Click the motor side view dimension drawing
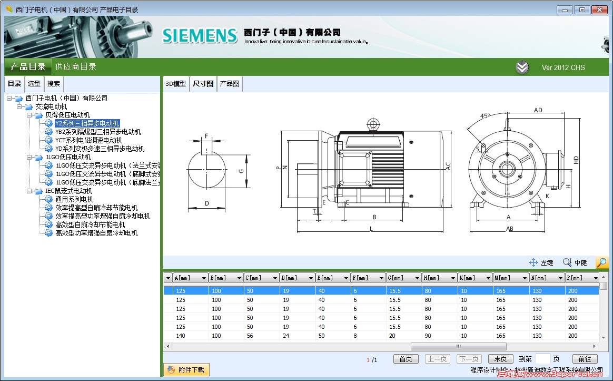 coord(367,175)
